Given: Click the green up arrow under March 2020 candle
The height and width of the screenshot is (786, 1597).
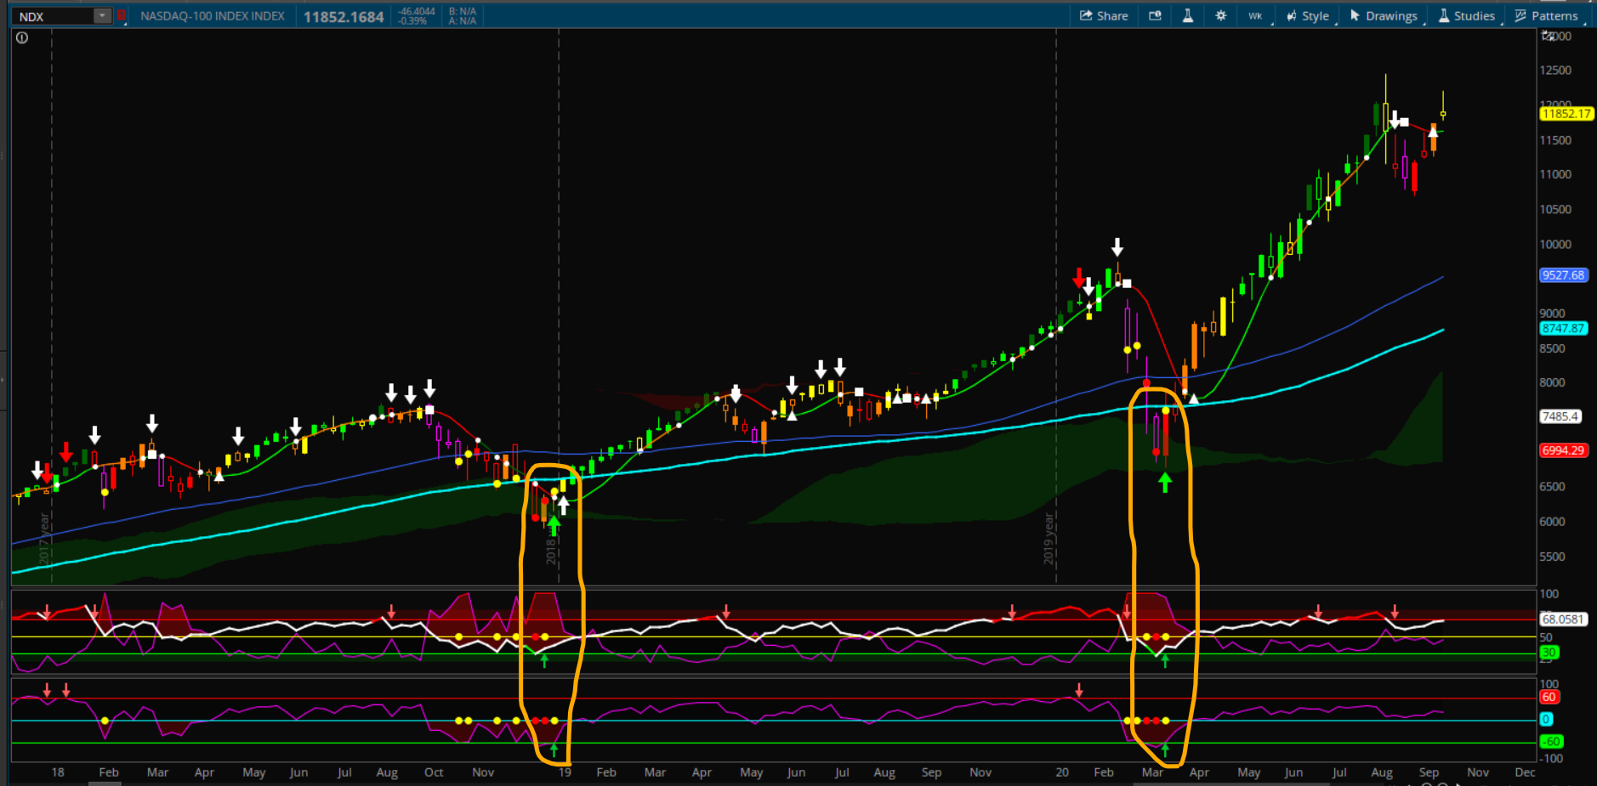Looking at the screenshot, I should pos(1165,483).
